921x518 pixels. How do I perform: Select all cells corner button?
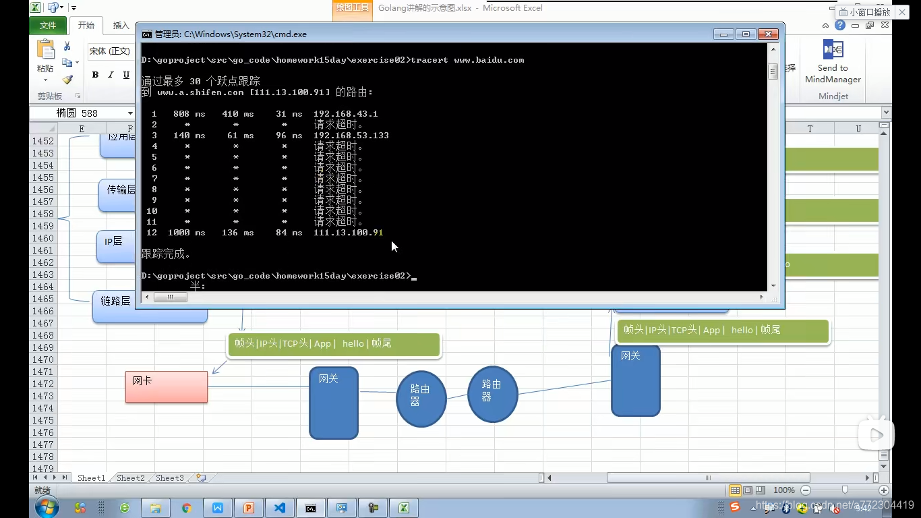[x=43, y=129]
